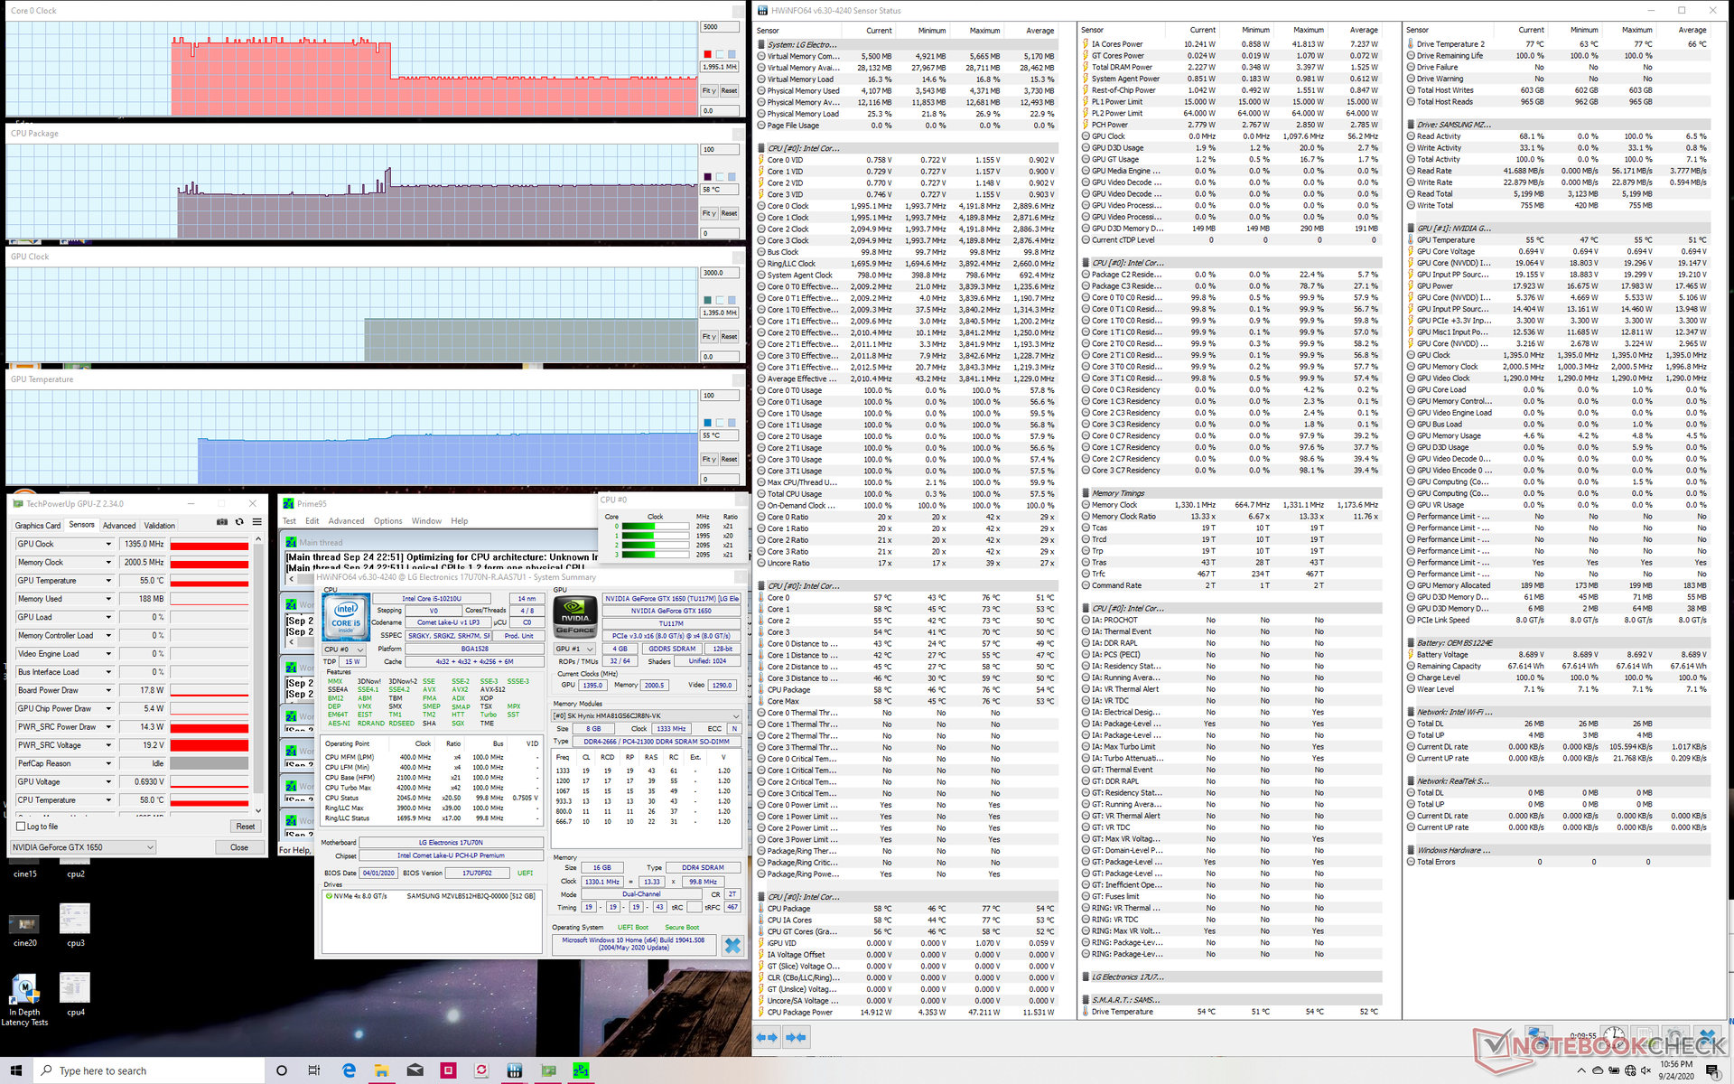
Task: Open File Explorer from taskbar
Action: [x=381, y=1070]
